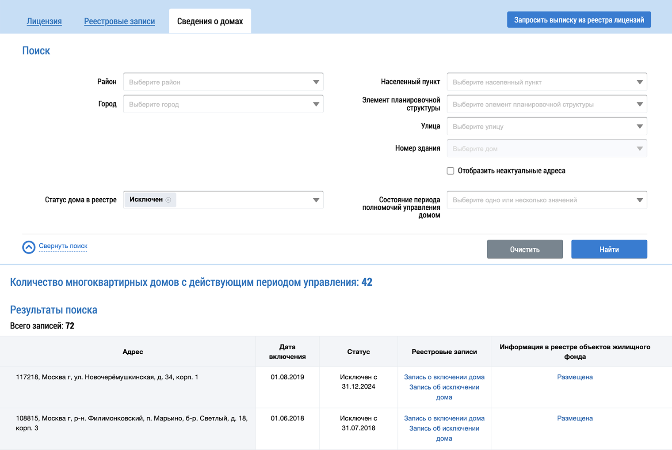672x450 pixels.
Task: Click the Свернуть поиск link
Action: 63,246
